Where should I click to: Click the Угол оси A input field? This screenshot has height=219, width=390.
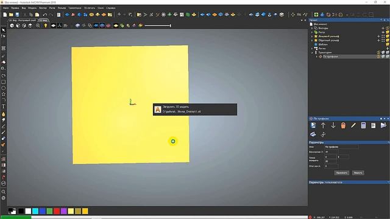[331, 166]
